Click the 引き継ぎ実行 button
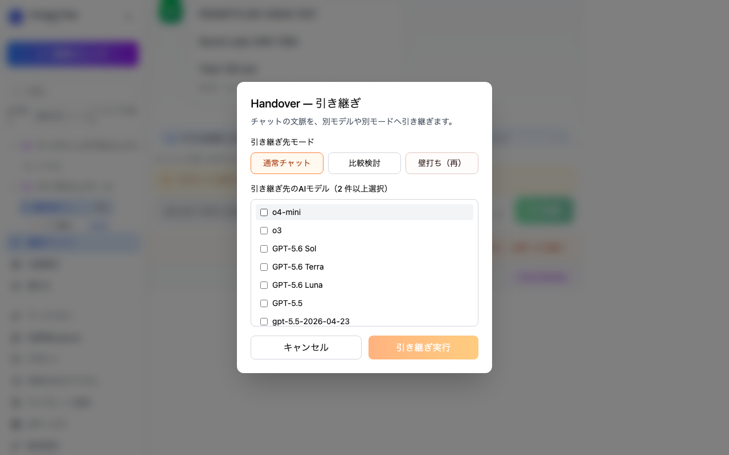The height and width of the screenshot is (455, 729). 423,348
